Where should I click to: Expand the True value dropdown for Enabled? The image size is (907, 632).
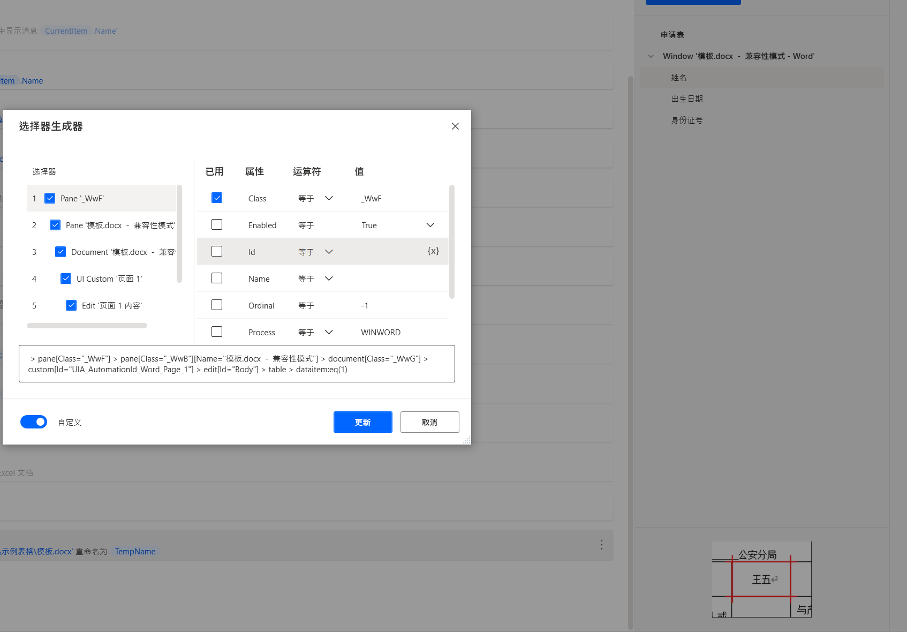(430, 225)
